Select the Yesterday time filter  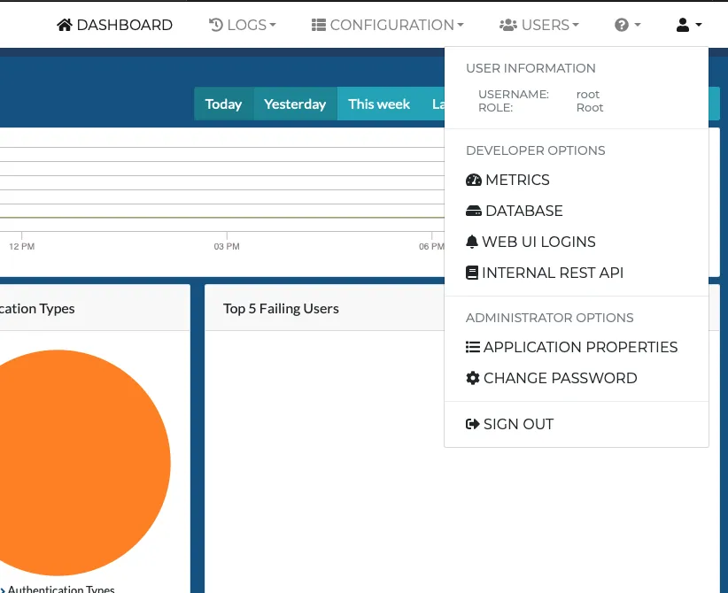[295, 104]
